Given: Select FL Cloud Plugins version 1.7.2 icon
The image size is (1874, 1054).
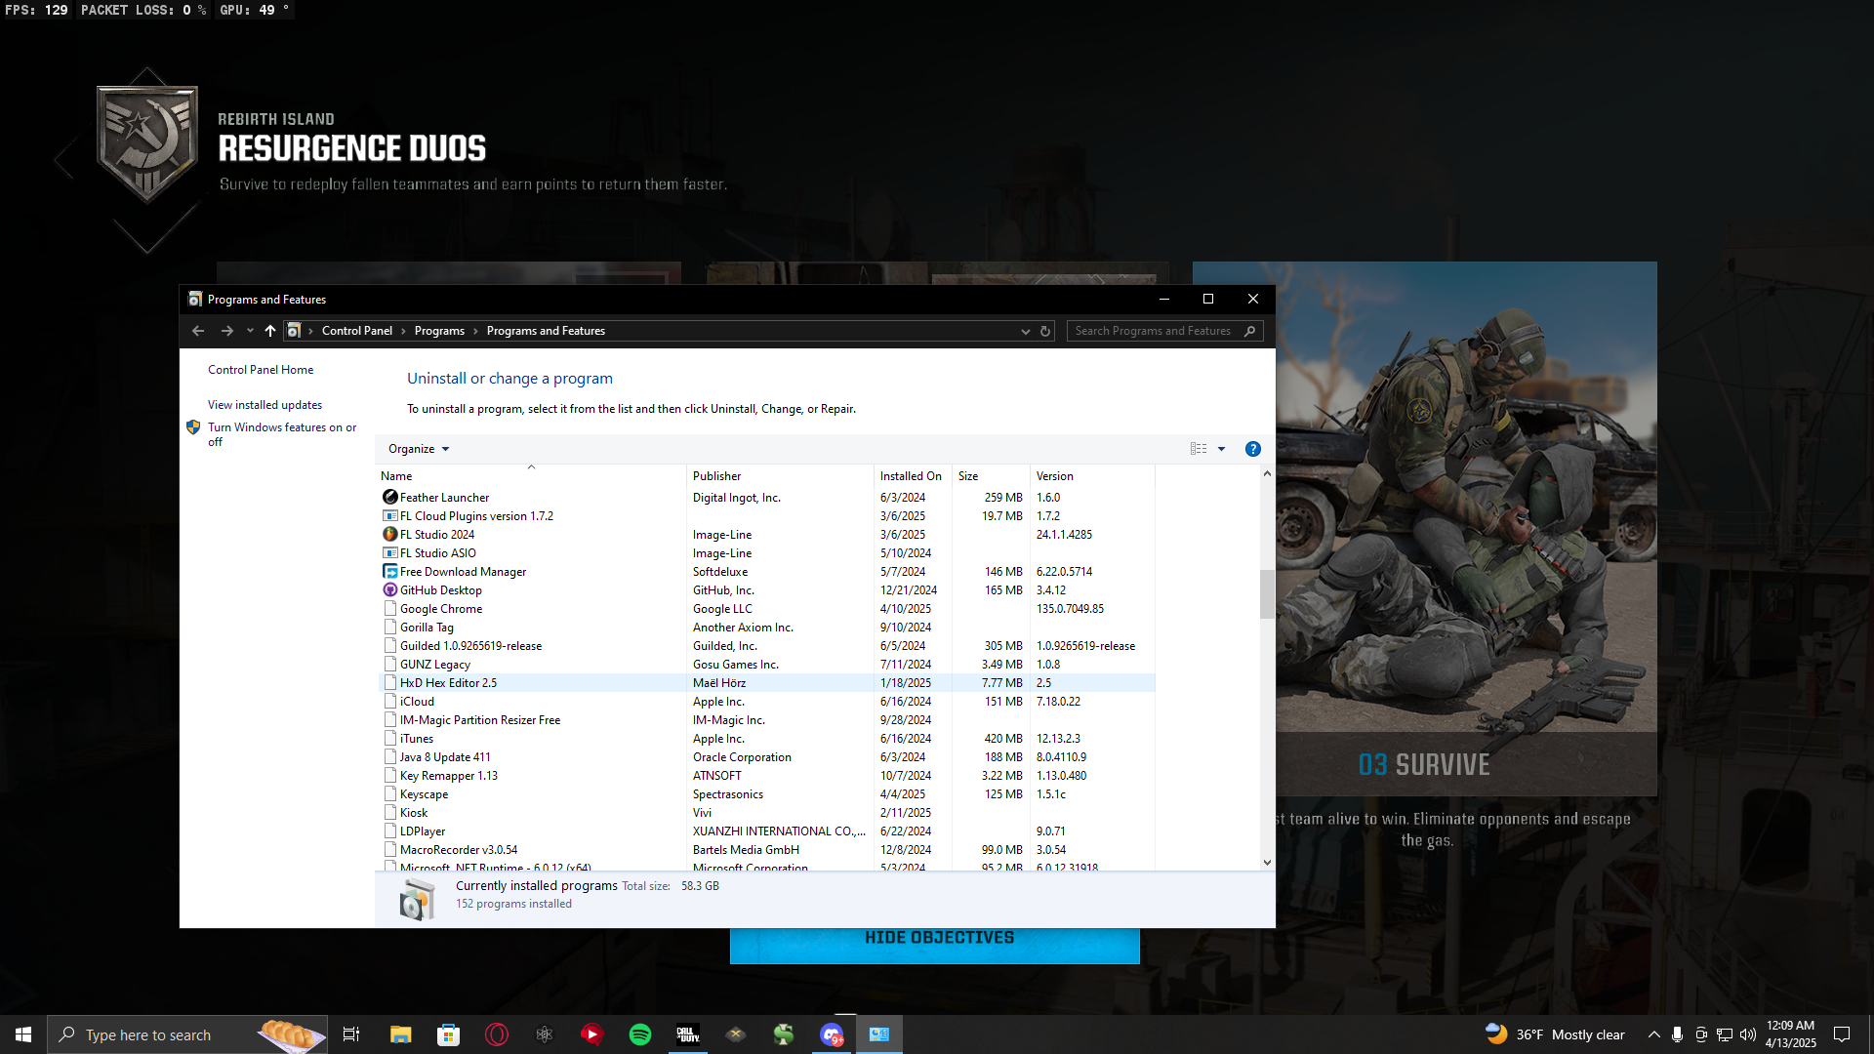Looking at the screenshot, I should (x=390, y=516).
